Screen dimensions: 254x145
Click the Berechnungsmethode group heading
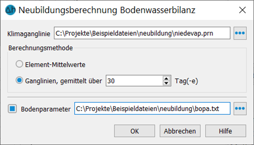click(41, 48)
